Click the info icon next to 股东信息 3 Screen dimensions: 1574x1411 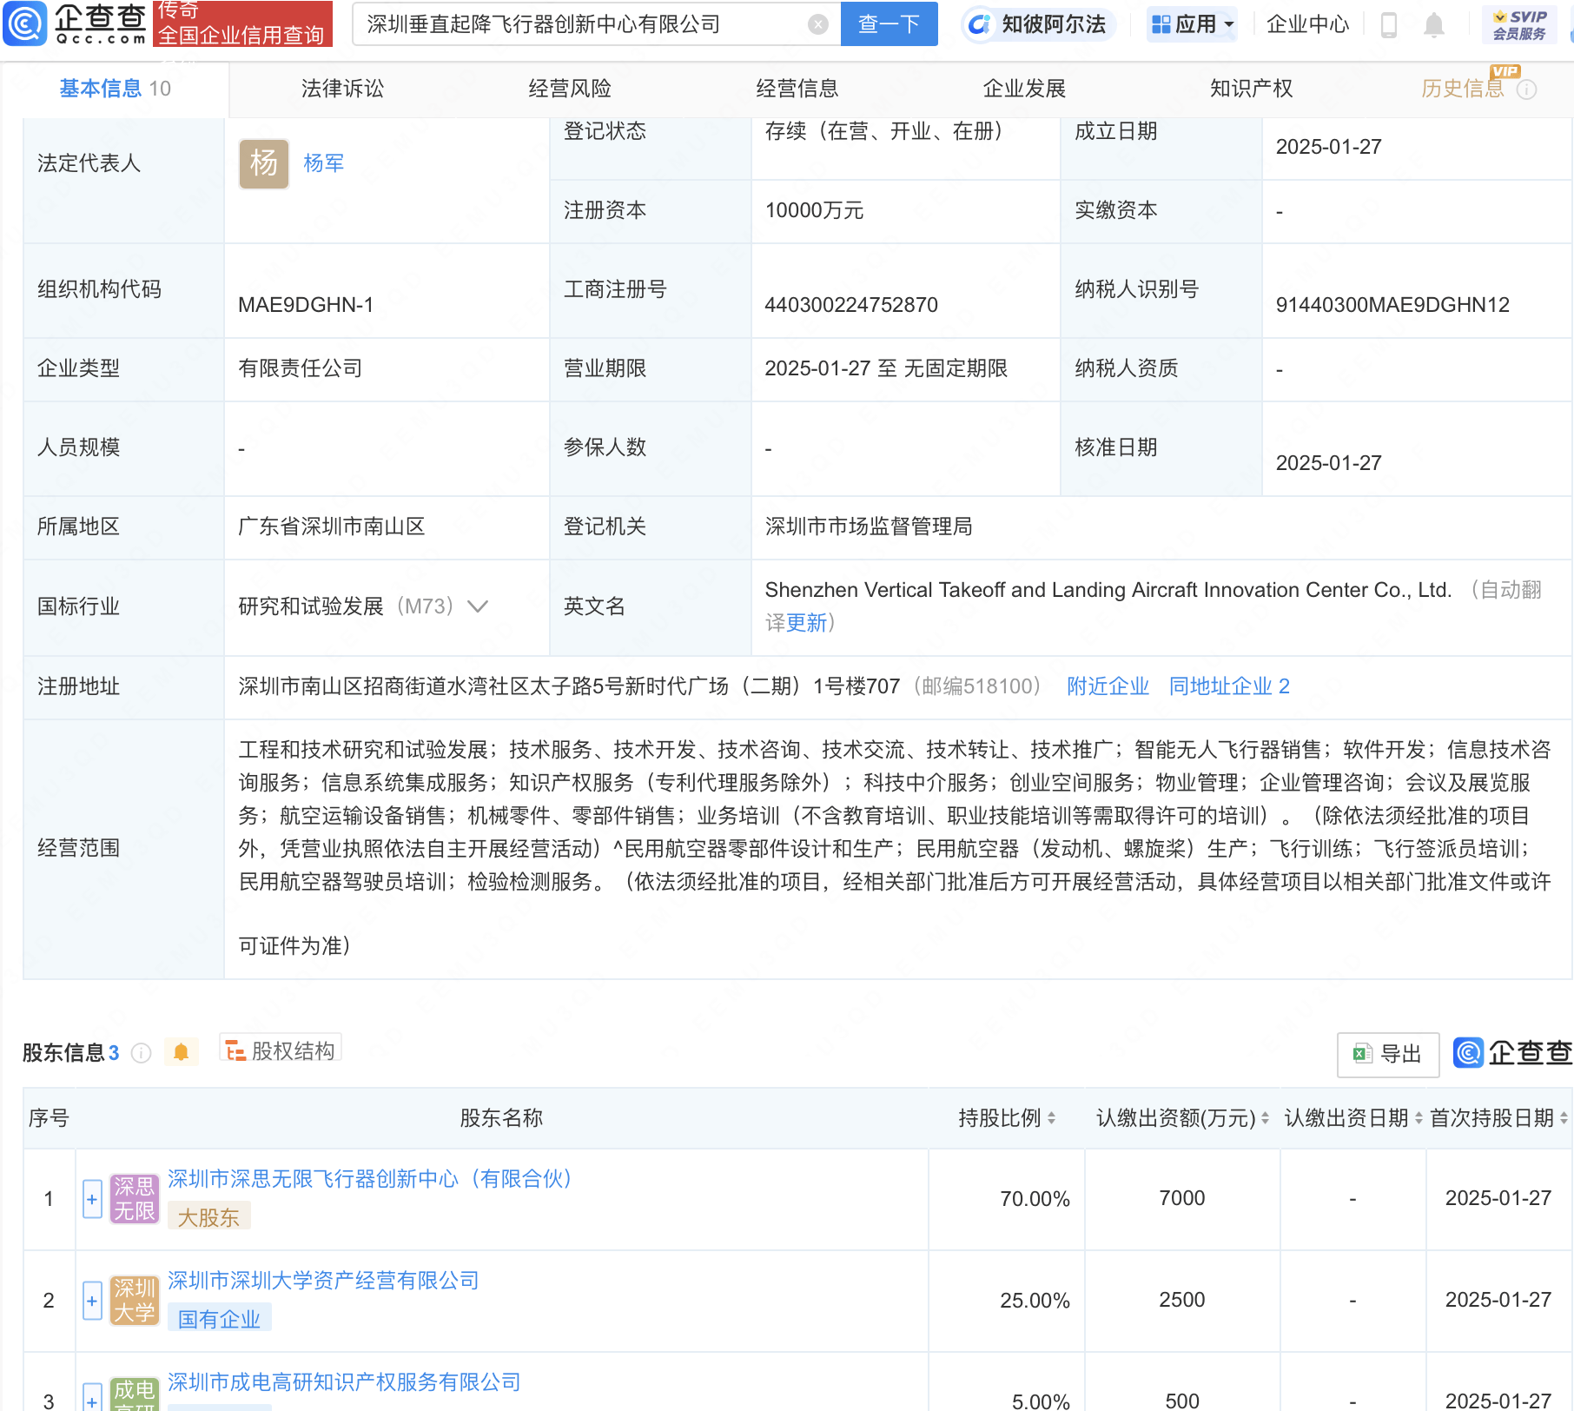point(141,1053)
